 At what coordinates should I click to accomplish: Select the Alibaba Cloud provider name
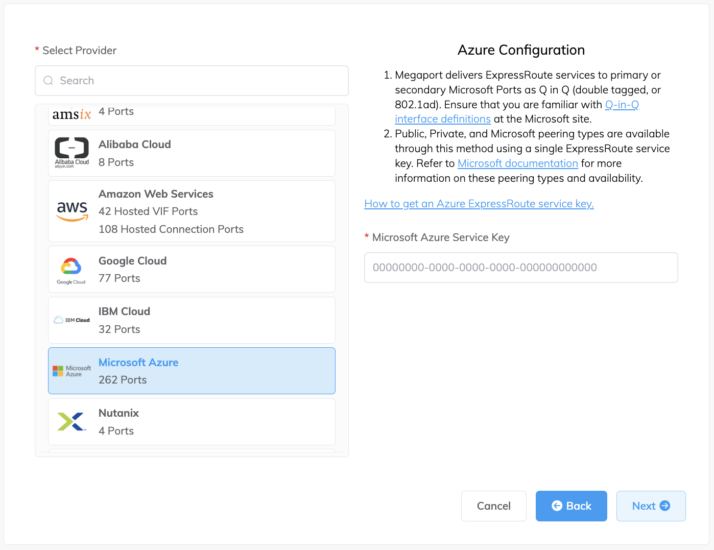point(134,145)
